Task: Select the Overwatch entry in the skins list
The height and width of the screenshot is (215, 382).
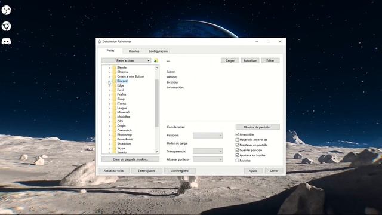Action: click(125, 130)
